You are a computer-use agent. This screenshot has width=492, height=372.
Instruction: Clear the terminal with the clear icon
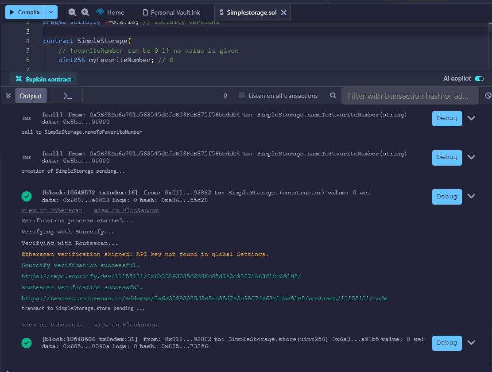pos(488,96)
